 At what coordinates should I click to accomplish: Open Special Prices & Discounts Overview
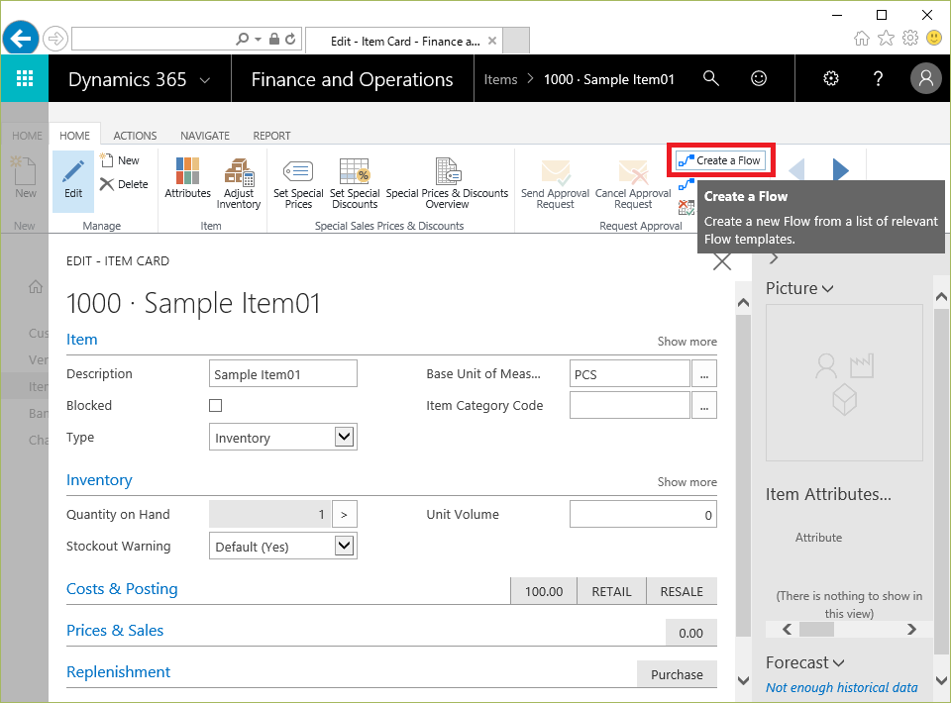coord(447,184)
